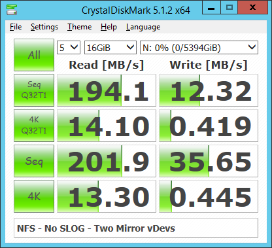Run the Seq test button
272x248 pixels.
[34, 161]
